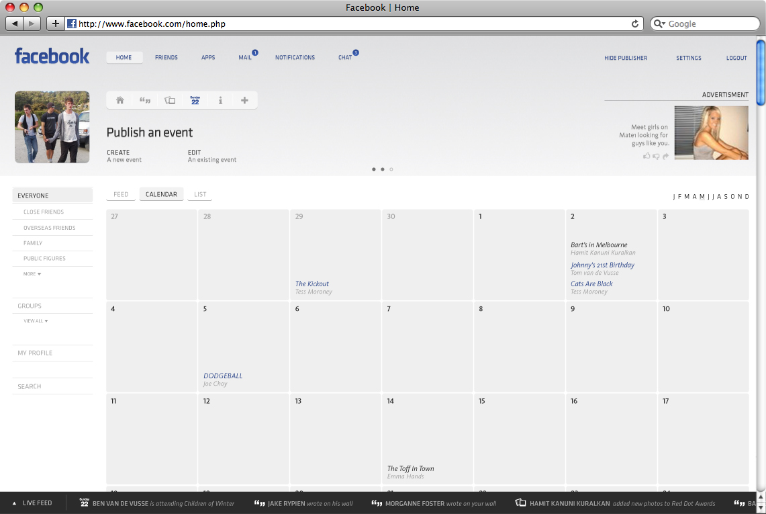Click the browser forward button
The image size is (766, 514).
(x=32, y=24)
